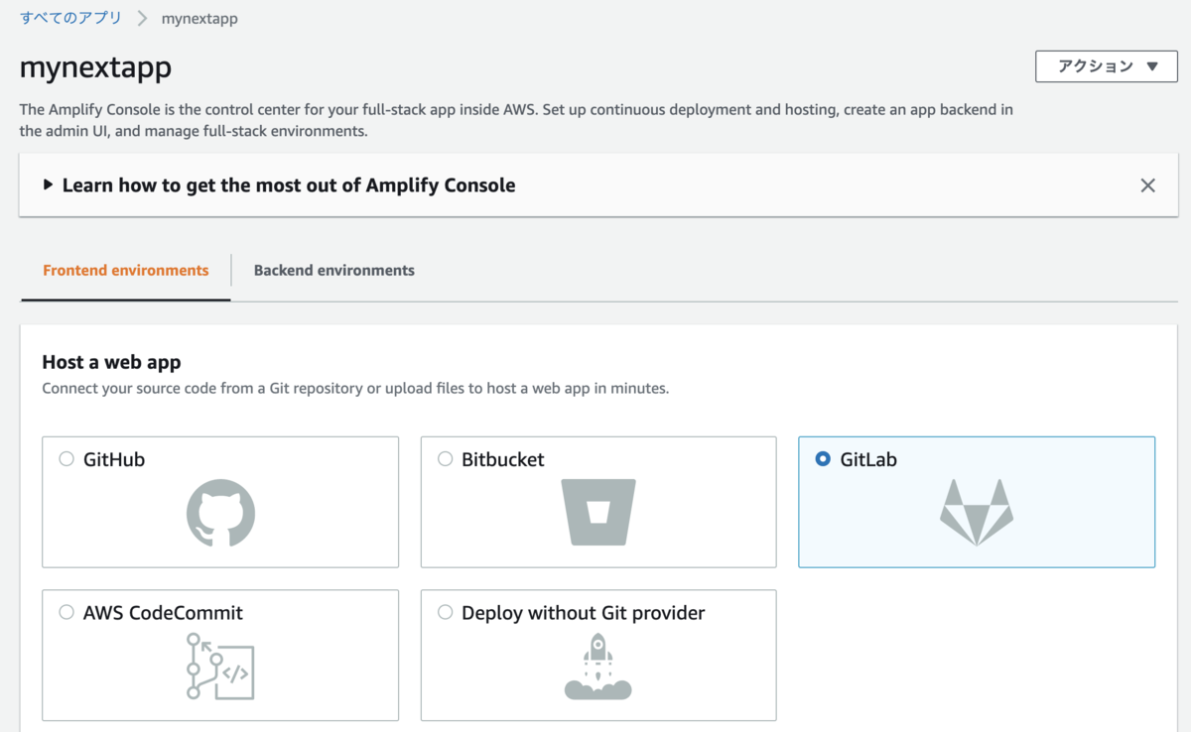Select the GitHub radio button

66,459
